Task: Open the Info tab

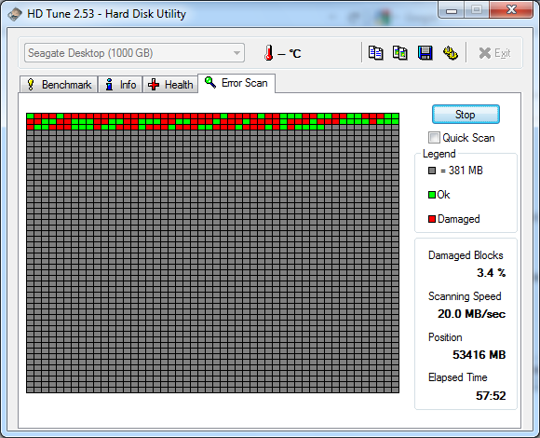Action: (x=120, y=85)
